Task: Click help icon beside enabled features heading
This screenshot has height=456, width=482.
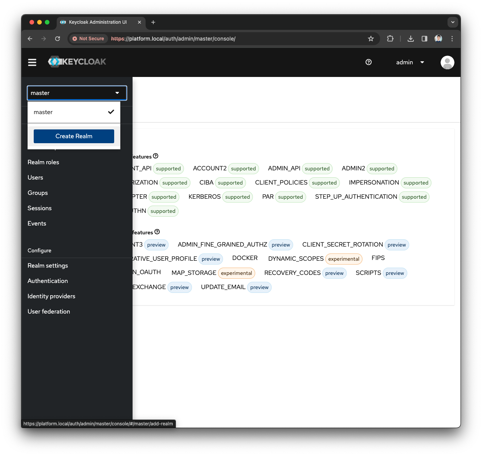Action: [156, 156]
